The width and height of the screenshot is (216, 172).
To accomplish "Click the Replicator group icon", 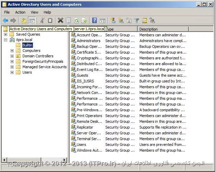I will pos(74,127).
